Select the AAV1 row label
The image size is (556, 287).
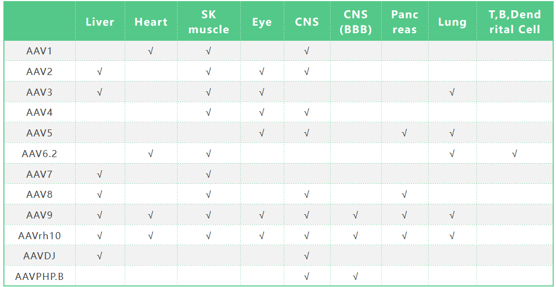[39, 51]
